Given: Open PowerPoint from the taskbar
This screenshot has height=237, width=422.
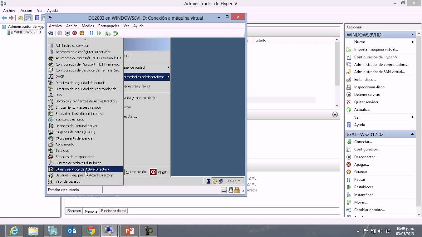Looking at the screenshot, I should (129, 231).
